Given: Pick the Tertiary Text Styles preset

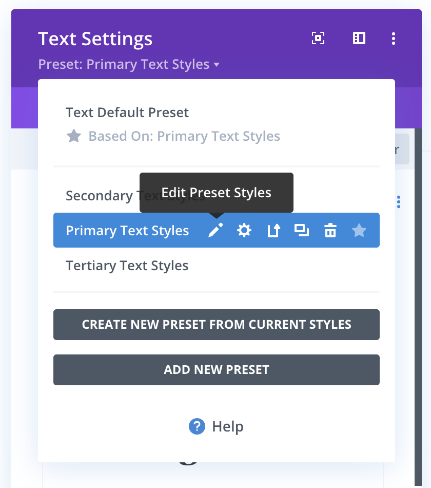Looking at the screenshot, I should [x=127, y=266].
